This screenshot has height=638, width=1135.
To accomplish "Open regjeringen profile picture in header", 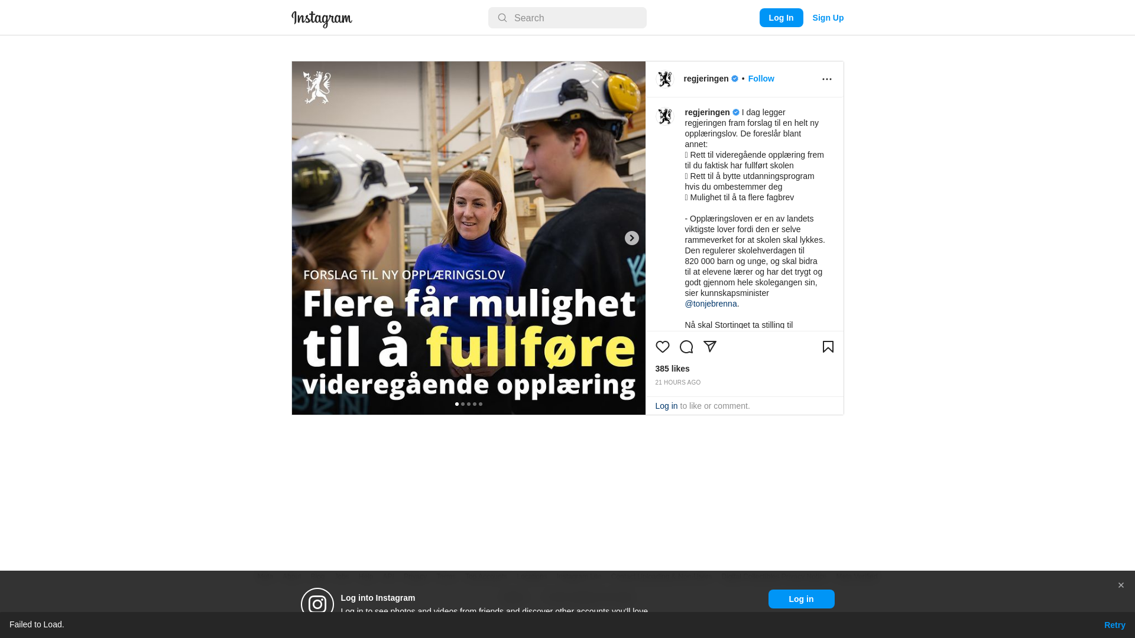I will tap(665, 79).
